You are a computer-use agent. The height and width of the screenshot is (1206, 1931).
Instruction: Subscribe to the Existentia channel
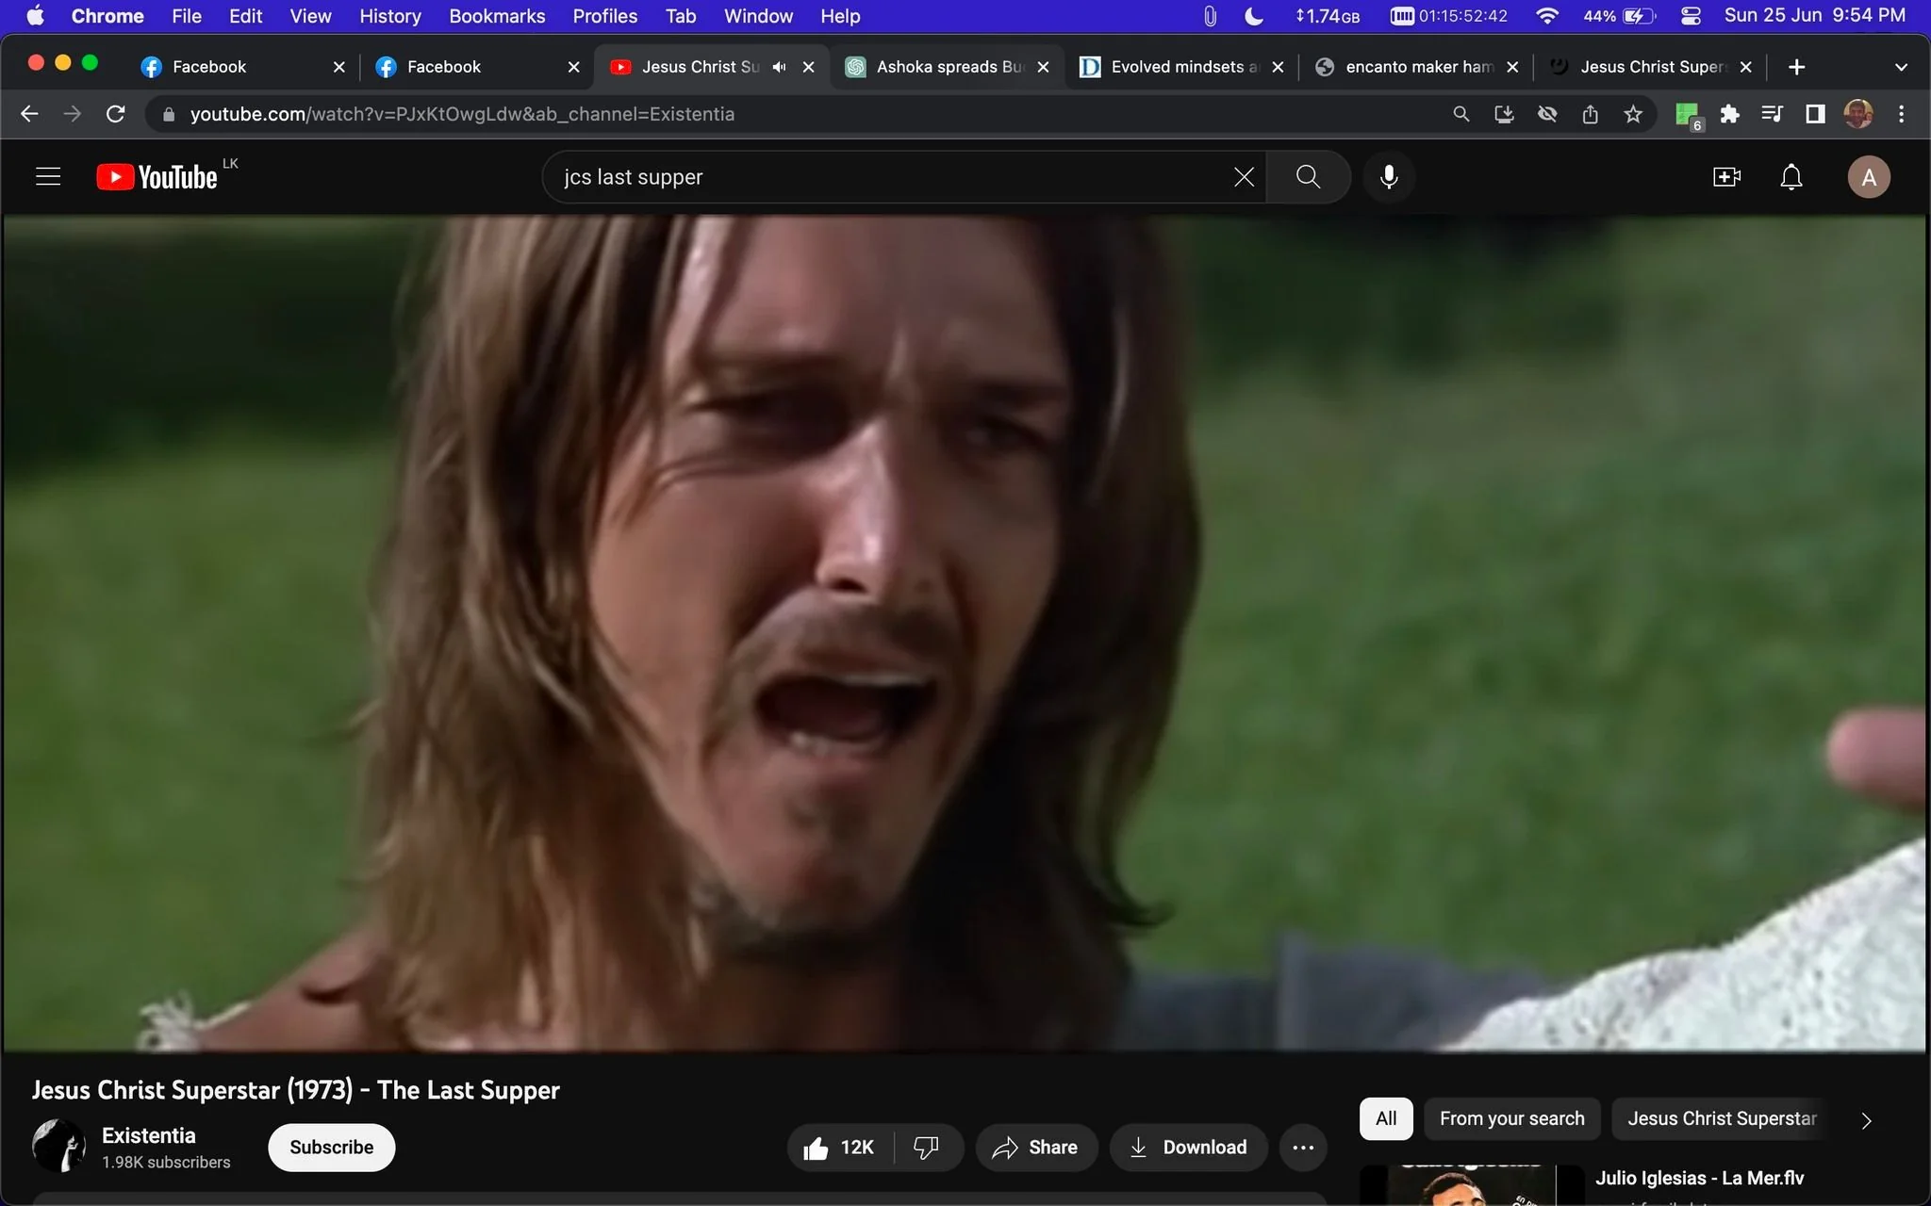coord(331,1147)
